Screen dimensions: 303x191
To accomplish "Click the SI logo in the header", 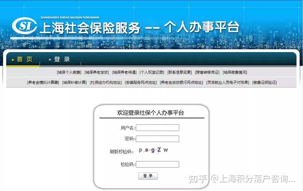I will 24,26.
